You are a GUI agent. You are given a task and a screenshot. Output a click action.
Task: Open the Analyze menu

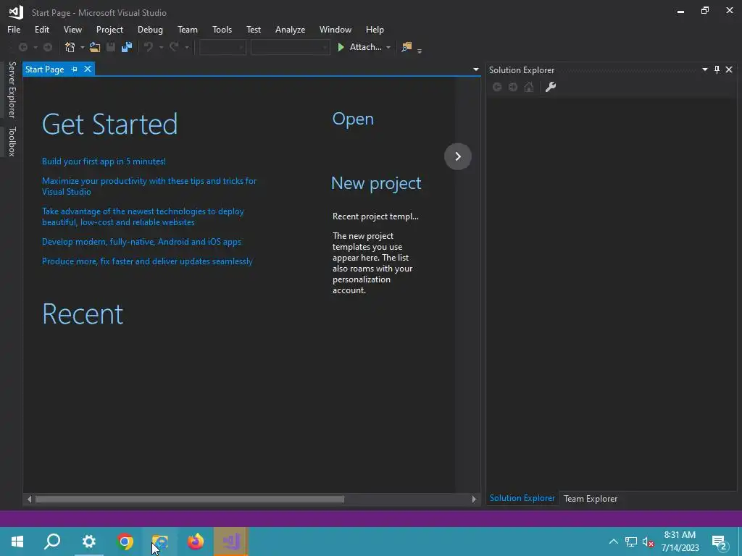[x=290, y=29]
